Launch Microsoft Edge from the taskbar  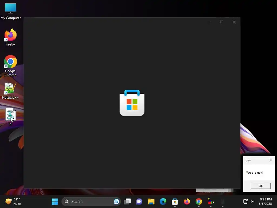coord(163,201)
